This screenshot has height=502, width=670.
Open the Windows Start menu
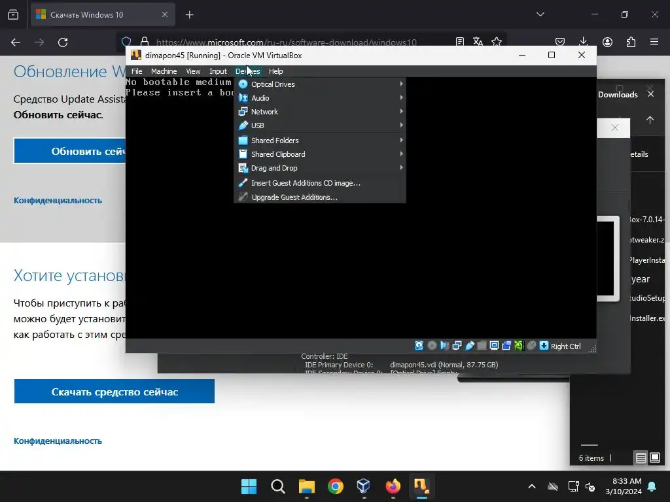pos(249,486)
